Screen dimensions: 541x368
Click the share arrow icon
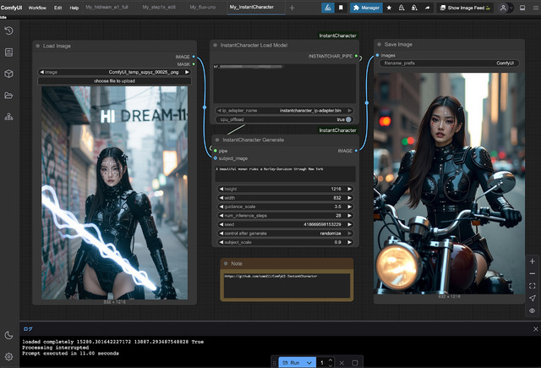click(x=427, y=8)
